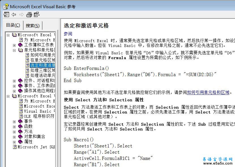Viewport: 235px width, 167px height.
Task: Collapse the 单元格和单元格 node
Action: click(14, 50)
